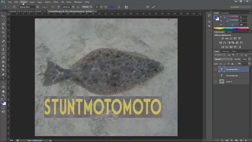Select the Crop tool
This screenshot has width=252, height=142.
coord(3,33)
